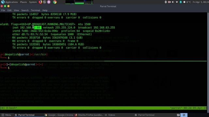Open the Menu button in bottom taskbar

tap(6, 115)
